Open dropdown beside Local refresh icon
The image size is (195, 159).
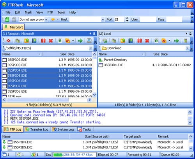click(169, 41)
